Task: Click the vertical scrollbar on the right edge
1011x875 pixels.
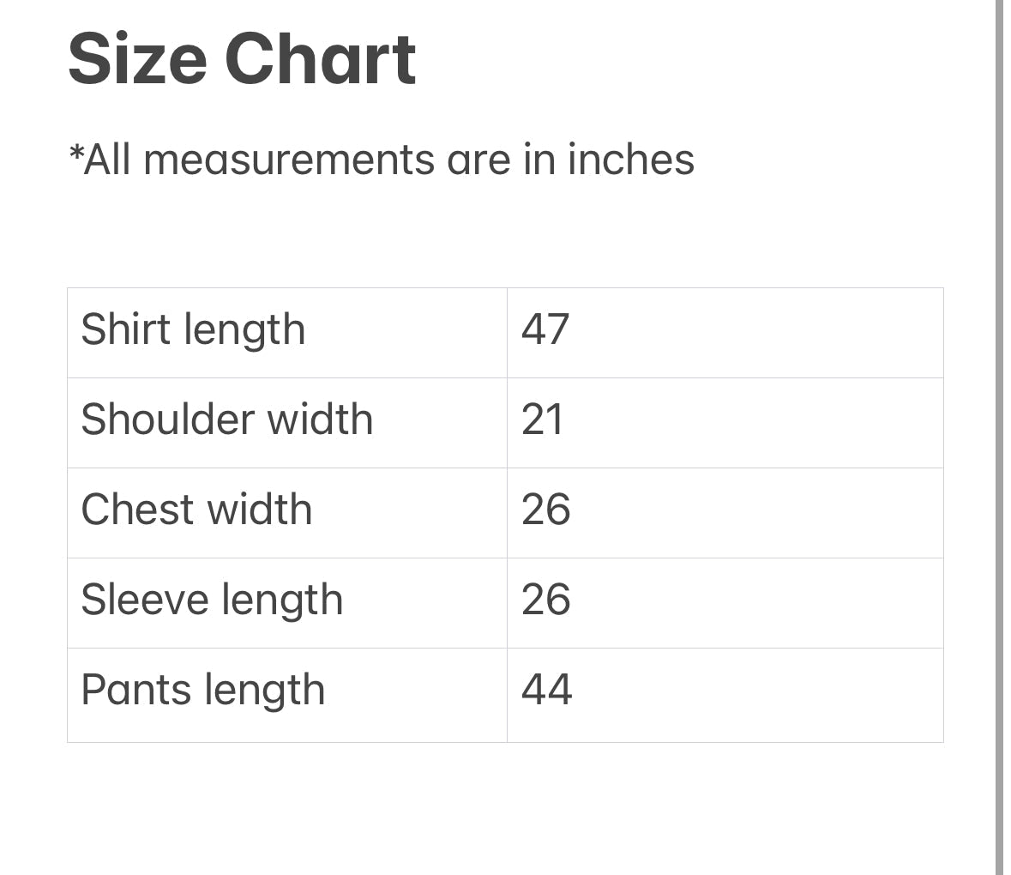Action: point(999,437)
